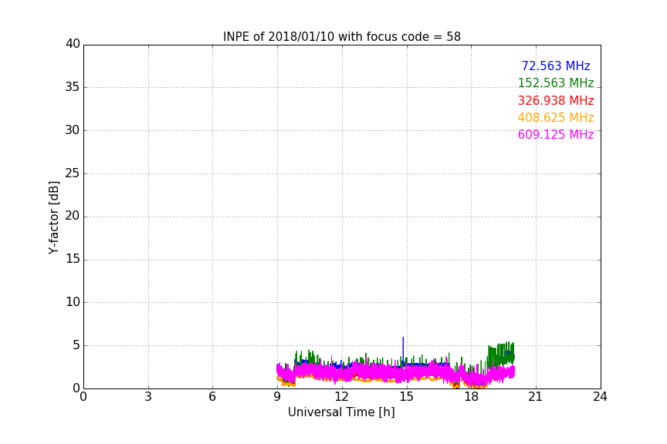This screenshot has height=444, width=667.
Task: Click the x-axis tick value 9
Action: pyautogui.click(x=277, y=397)
